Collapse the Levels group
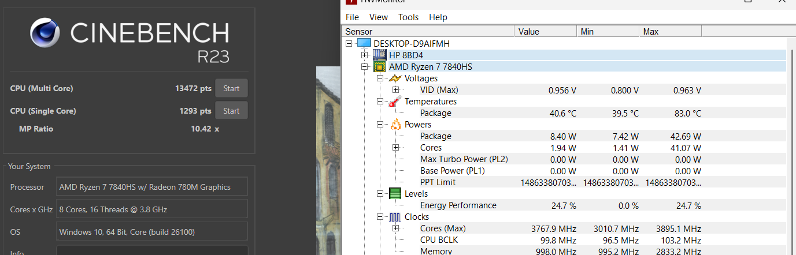The width and height of the screenshot is (796, 255). click(x=380, y=194)
